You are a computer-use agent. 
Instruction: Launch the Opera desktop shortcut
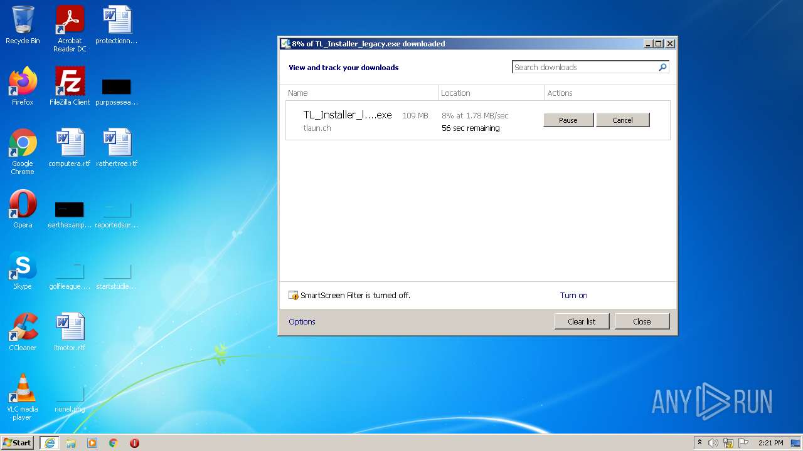[x=23, y=209]
